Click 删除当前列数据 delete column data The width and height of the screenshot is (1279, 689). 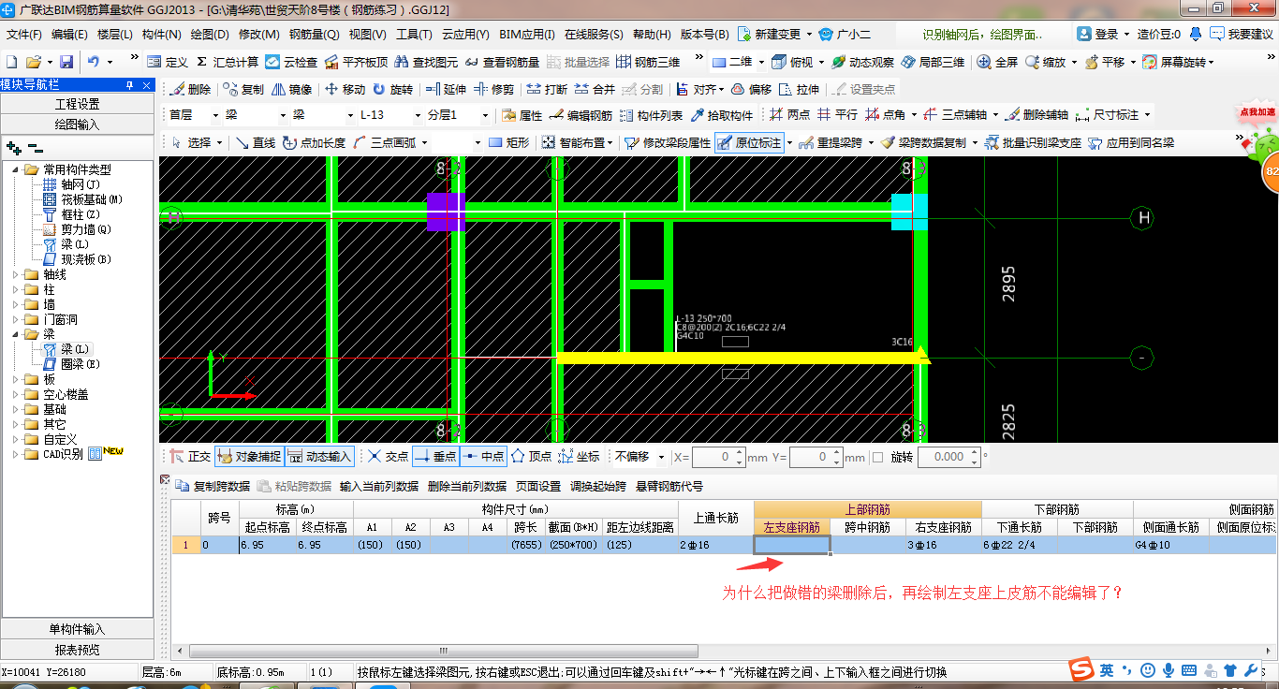[x=466, y=486]
